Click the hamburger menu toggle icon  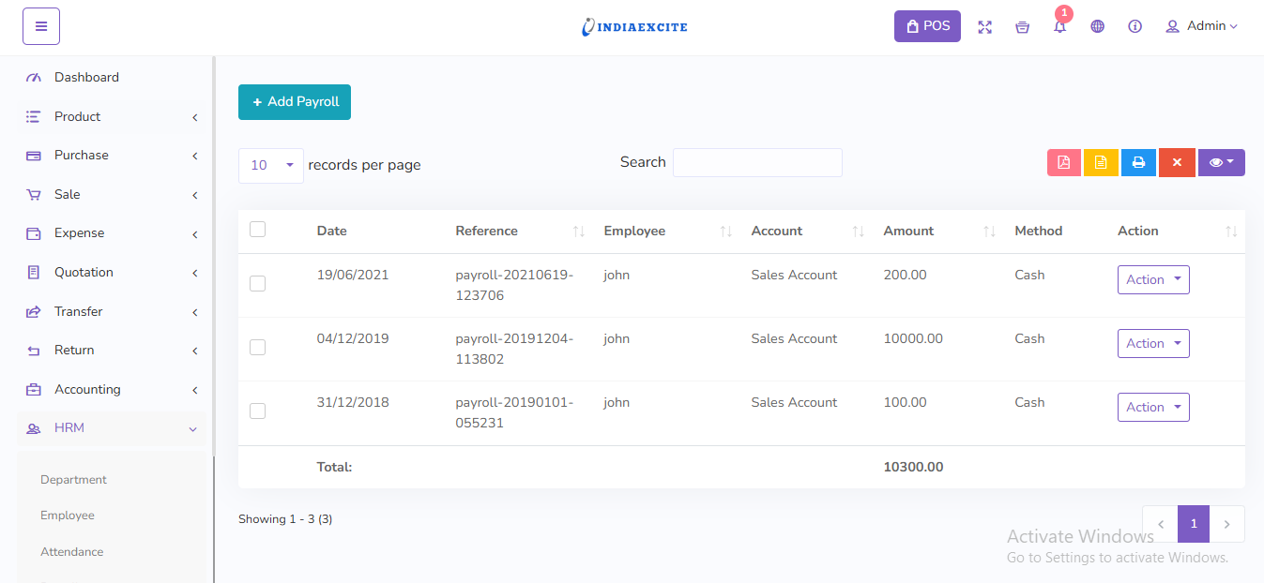[x=41, y=26]
